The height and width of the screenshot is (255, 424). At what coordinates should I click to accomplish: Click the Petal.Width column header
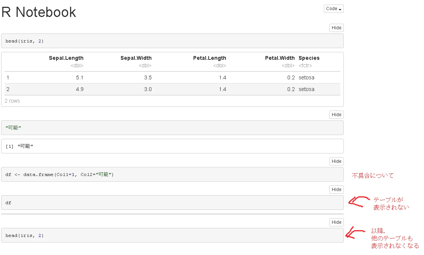click(280, 58)
